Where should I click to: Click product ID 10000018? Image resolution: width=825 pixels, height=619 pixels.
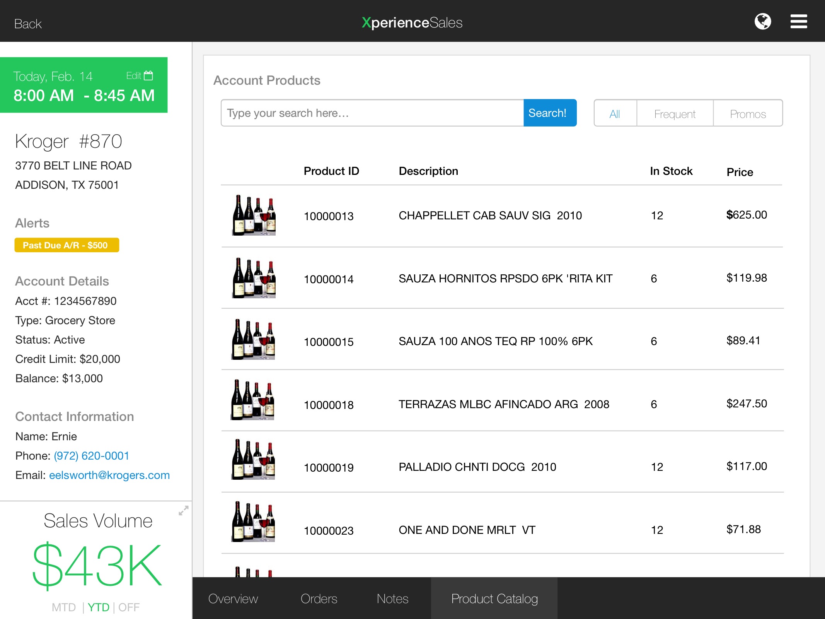[329, 405]
